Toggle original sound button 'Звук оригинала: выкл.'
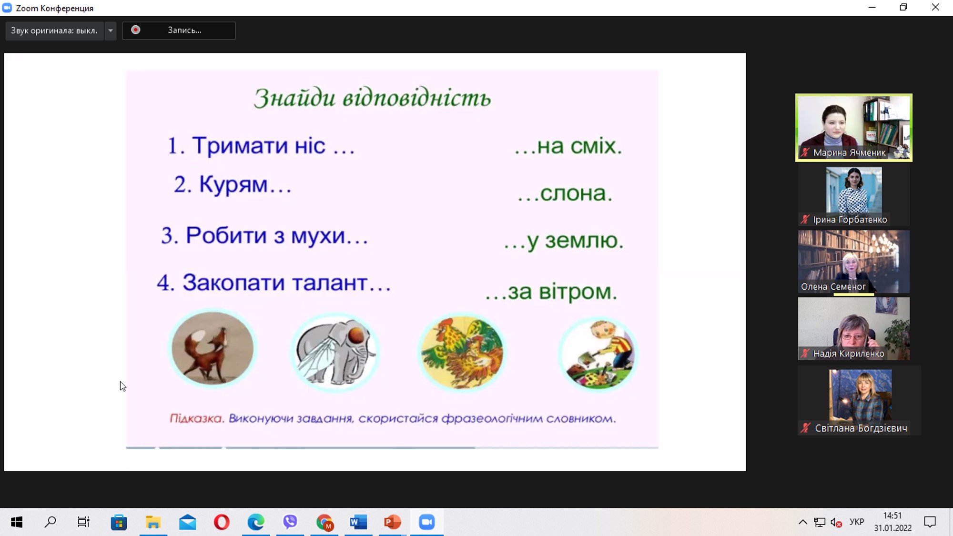The image size is (953, 536). (54, 30)
